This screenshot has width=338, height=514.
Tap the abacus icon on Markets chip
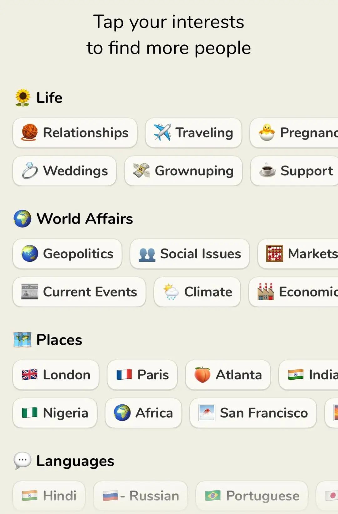tap(274, 254)
